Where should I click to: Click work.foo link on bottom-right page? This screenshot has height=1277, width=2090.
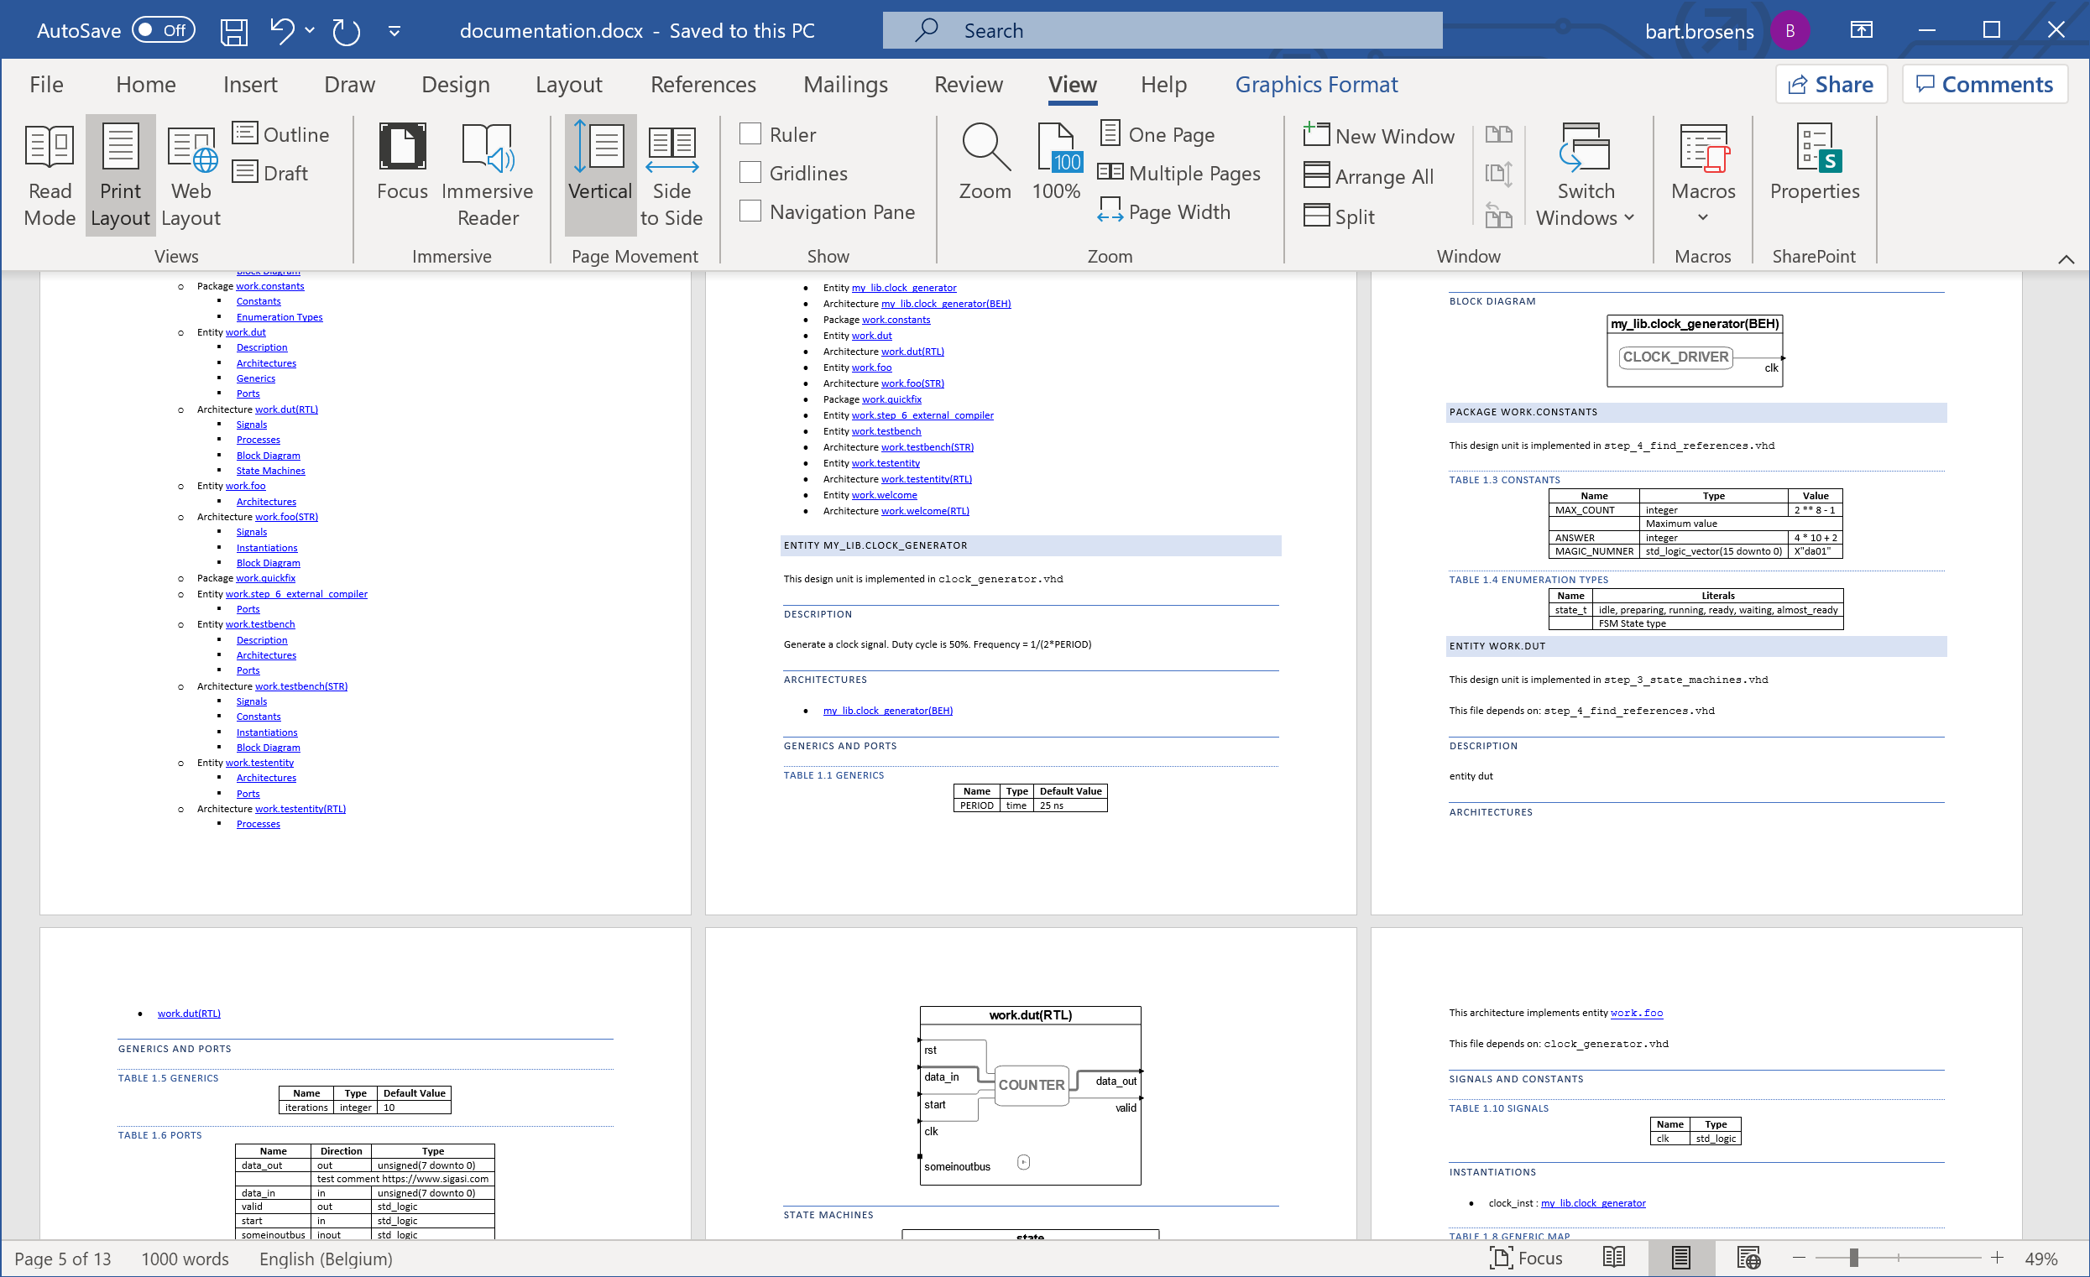(x=1636, y=1014)
